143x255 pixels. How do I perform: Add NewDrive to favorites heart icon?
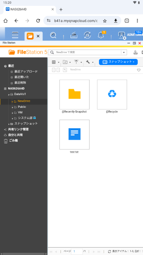(139, 70)
